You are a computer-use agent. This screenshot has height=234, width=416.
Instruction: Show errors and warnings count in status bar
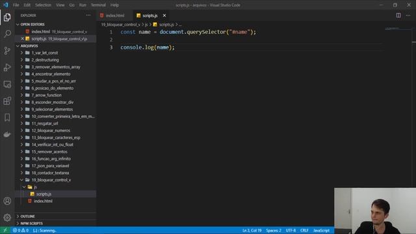(x=21, y=230)
